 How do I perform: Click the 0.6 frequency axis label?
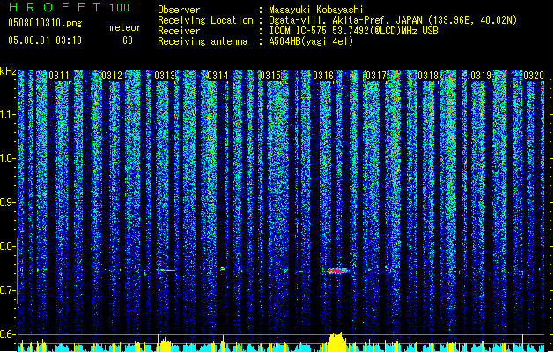pos(7,334)
